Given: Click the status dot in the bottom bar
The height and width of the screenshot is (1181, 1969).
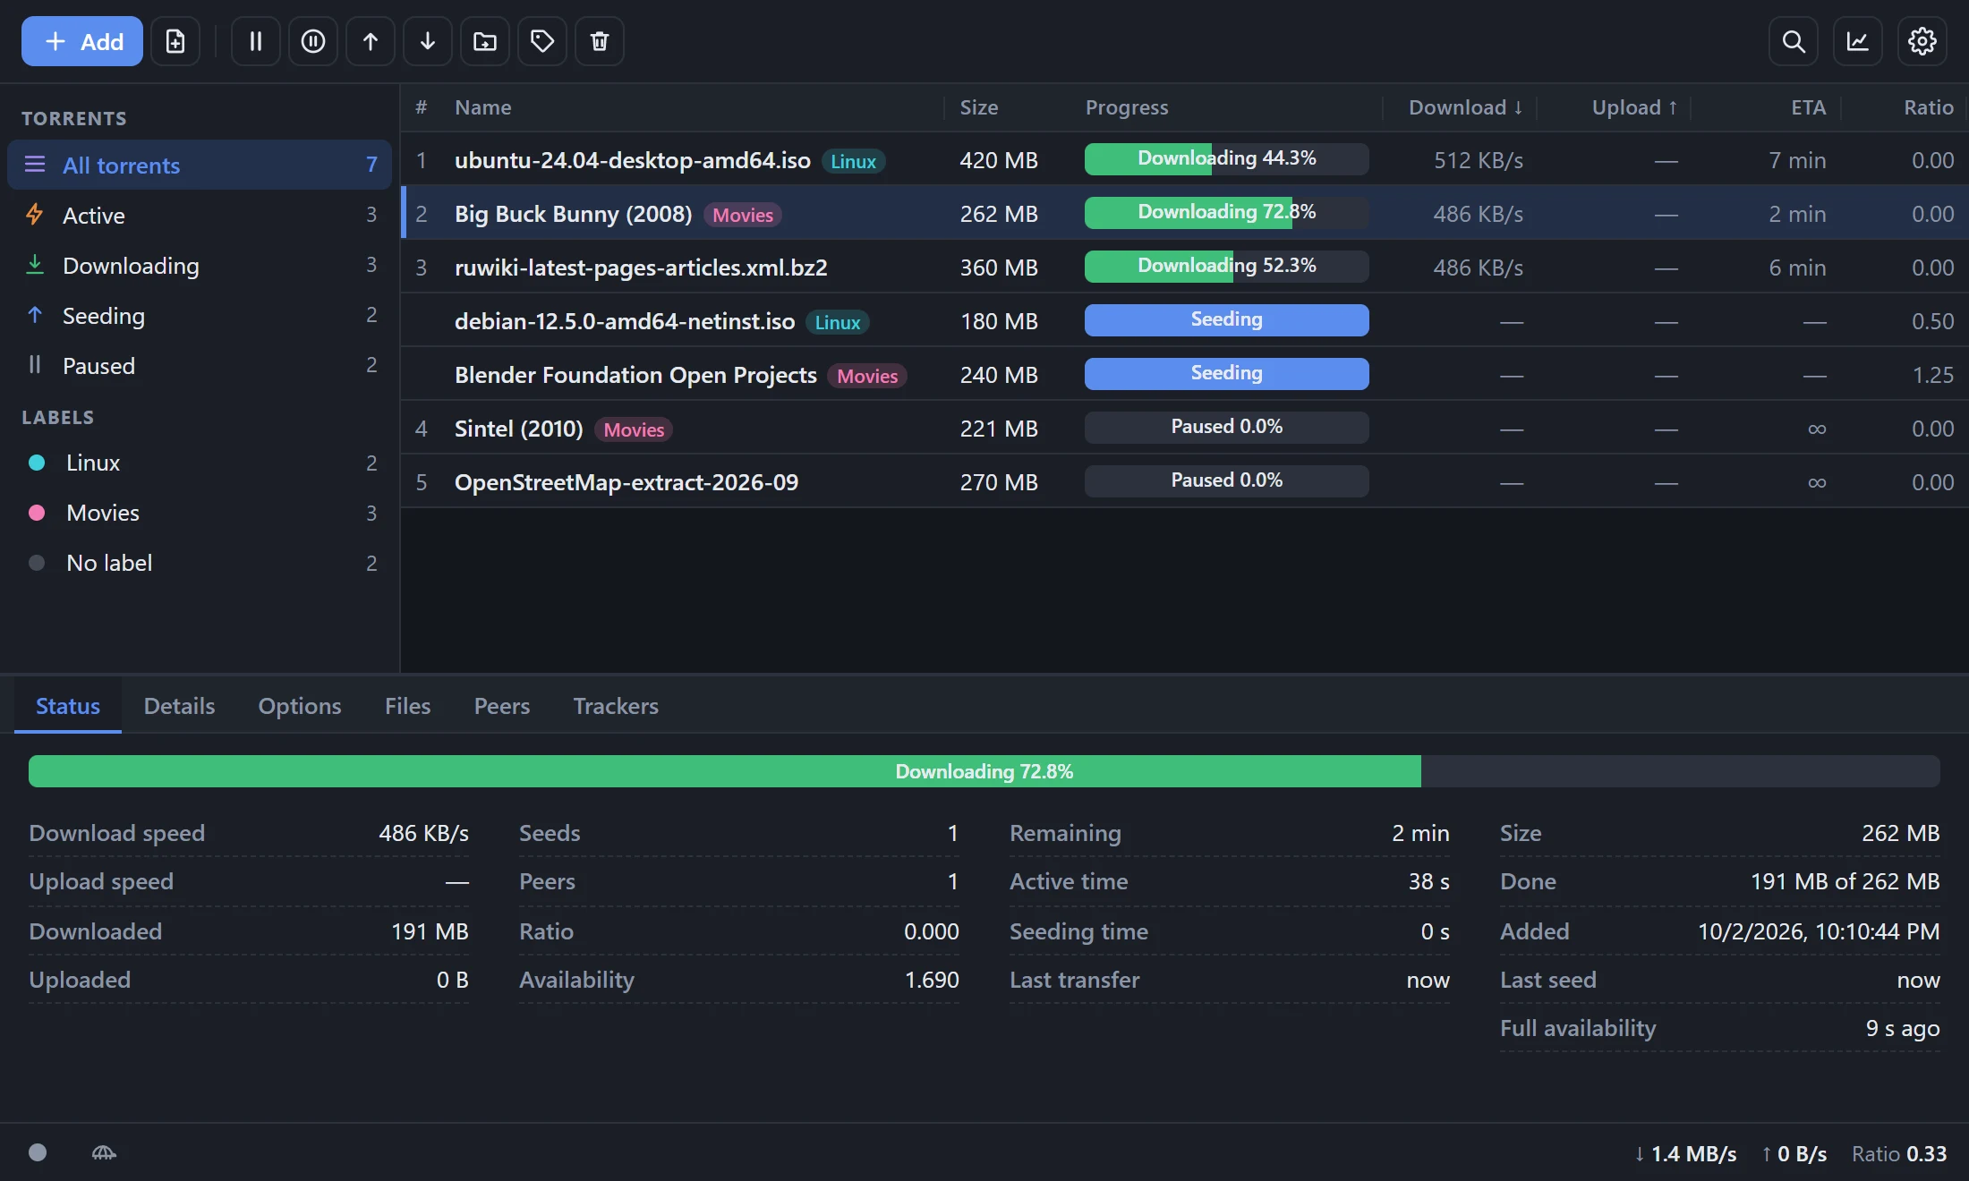Looking at the screenshot, I should (x=38, y=1152).
